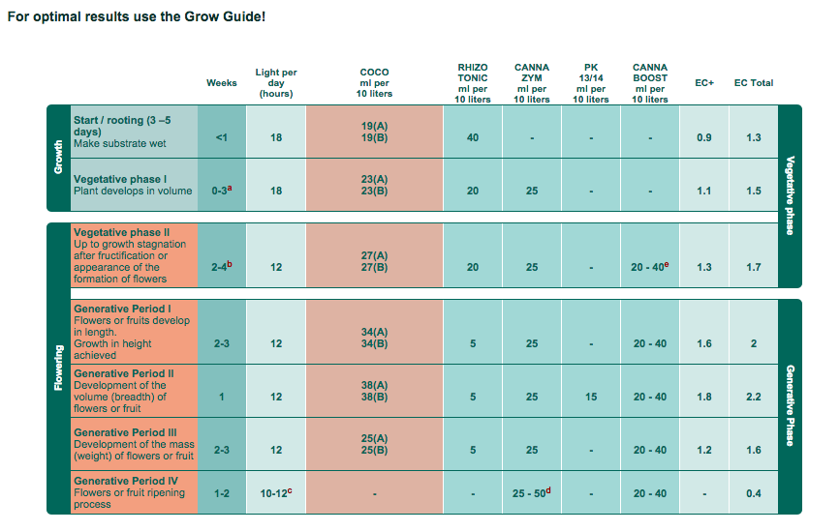Click the heading 'For optimal results use the Grow Guide!'
This screenshot has height=531, width=840.
coord(136,16)
